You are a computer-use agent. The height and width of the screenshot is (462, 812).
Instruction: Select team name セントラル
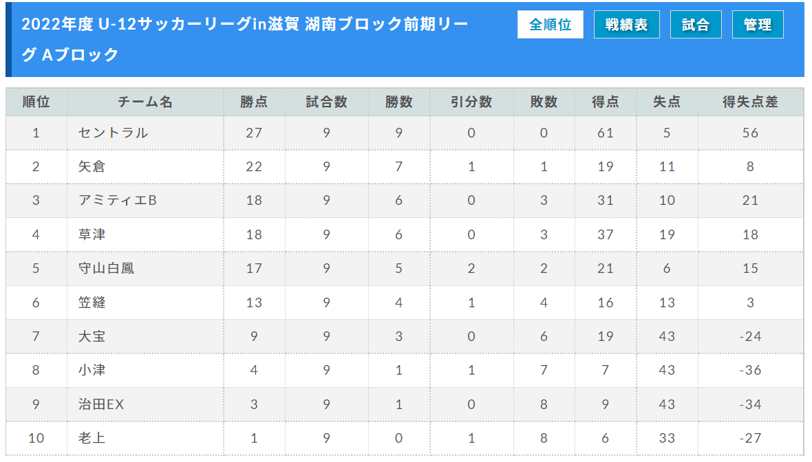114,133
